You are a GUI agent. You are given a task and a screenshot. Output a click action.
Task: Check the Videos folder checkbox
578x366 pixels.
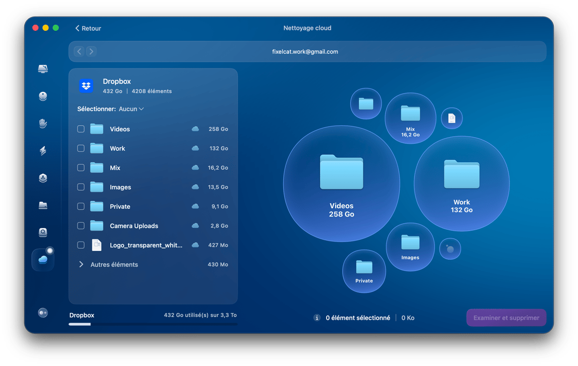[81, 129]
